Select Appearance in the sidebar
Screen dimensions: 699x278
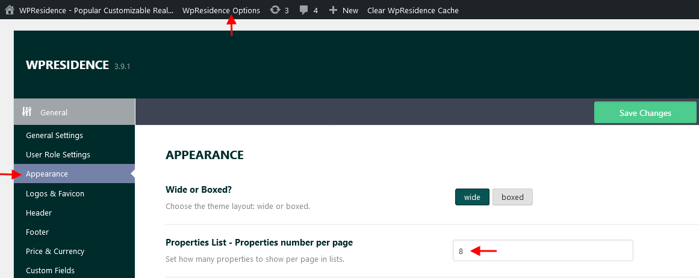pyautogui.click(x=74, y=174)
